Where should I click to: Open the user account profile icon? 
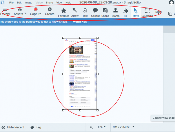tap(171, 3)
